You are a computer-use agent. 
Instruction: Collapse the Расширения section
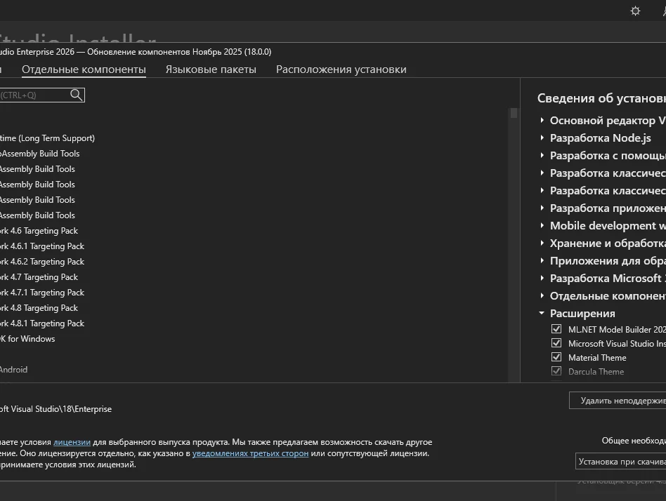tap(542, 314)
